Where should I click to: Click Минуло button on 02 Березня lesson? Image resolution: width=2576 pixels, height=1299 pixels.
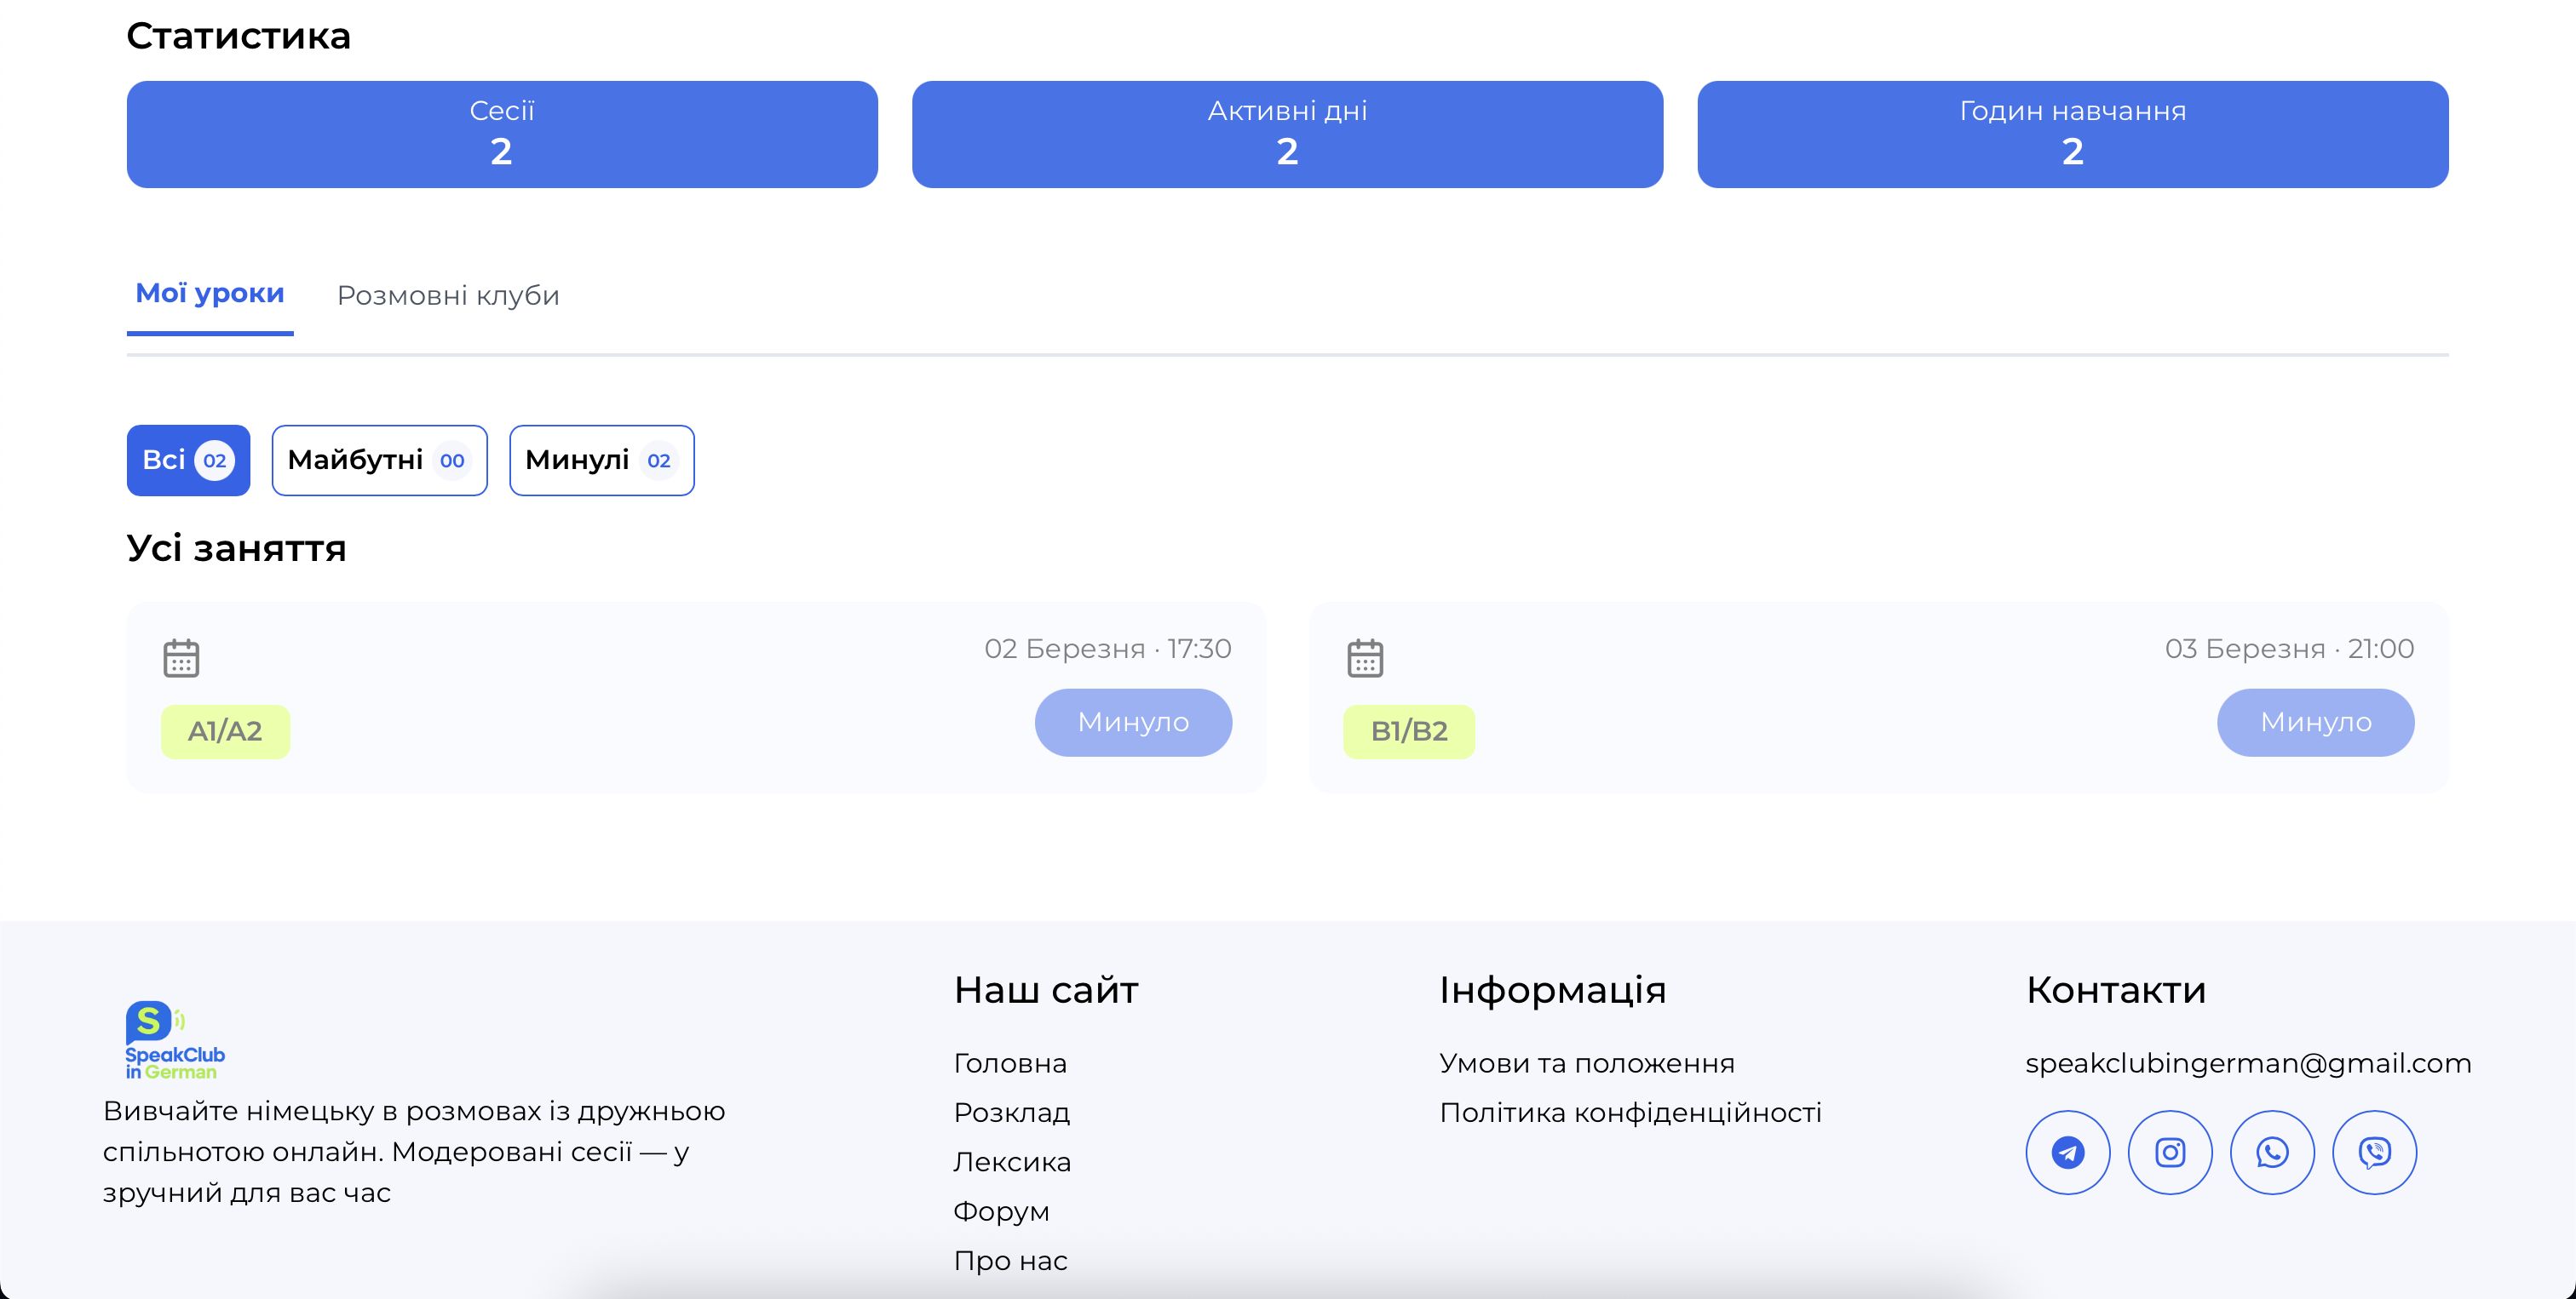[1133, 723]
